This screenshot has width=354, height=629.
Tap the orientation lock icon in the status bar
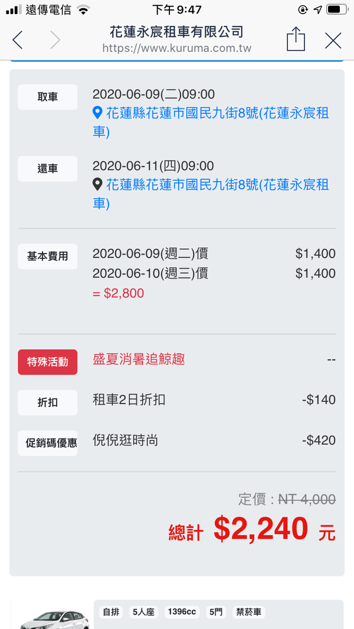click(x=301, y=9)
